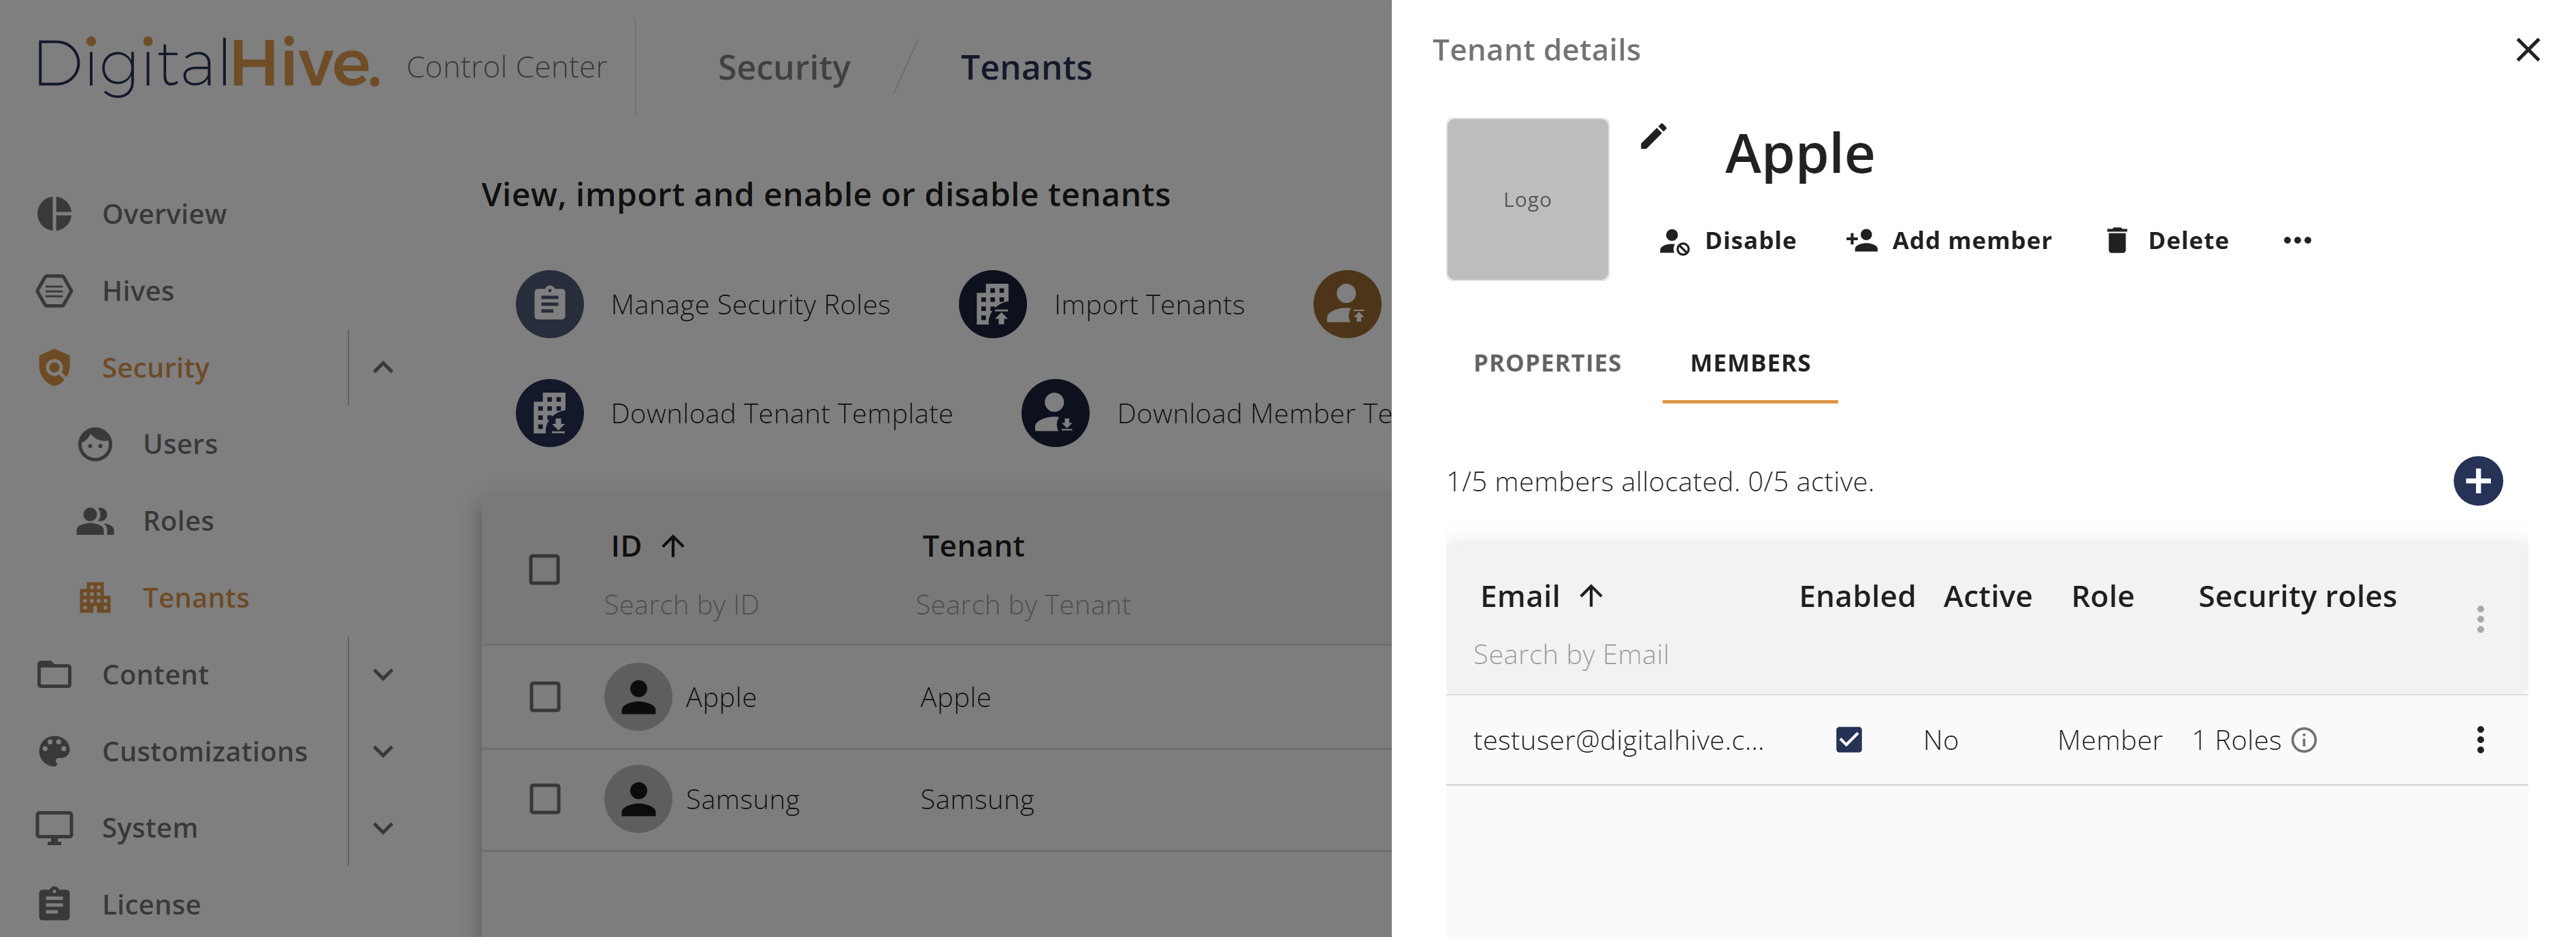The width and height of the screenshot is (2576, 937).
Task: Click the blue plus add member icon
Action: (2477, 481)
